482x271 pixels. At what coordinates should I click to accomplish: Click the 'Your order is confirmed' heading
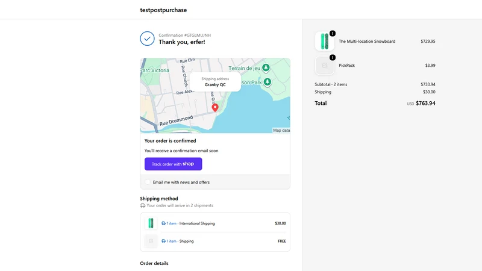(x=170, y=141)
